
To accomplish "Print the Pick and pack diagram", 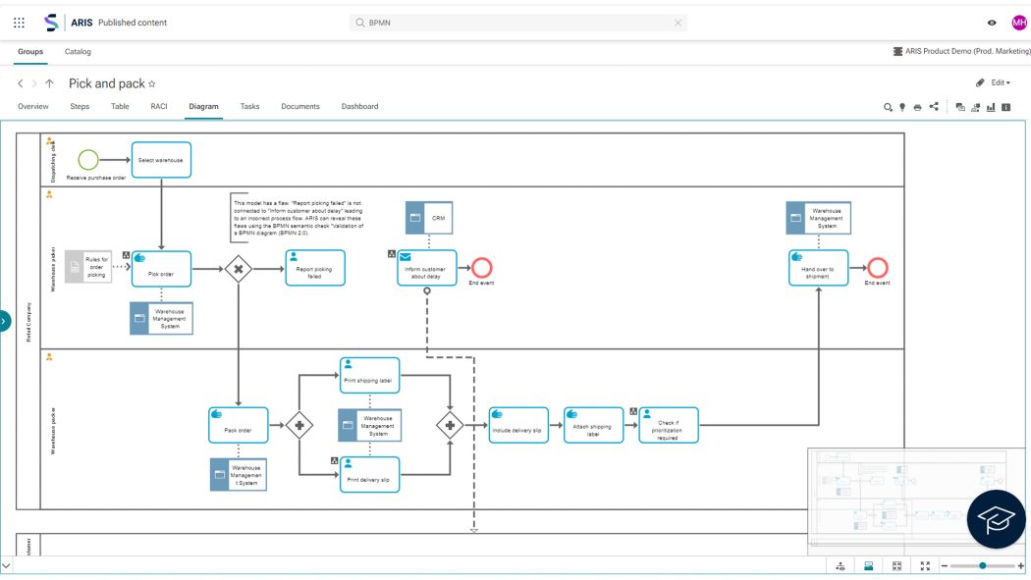I will (x=918, y=108).
